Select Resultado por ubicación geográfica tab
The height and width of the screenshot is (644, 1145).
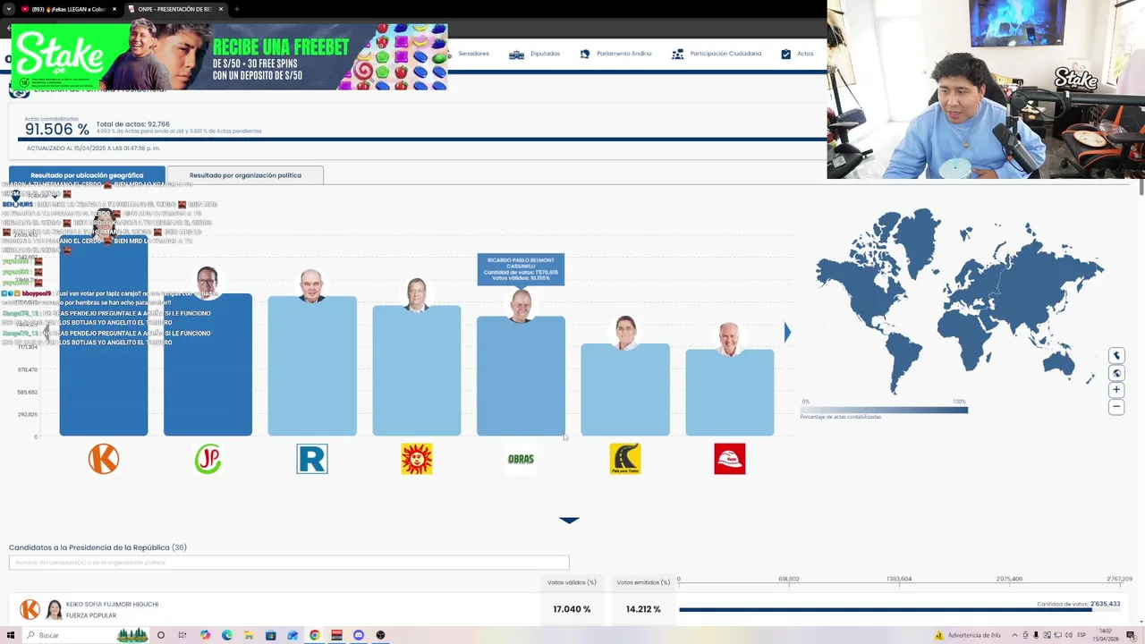click(x=87, y=175)
